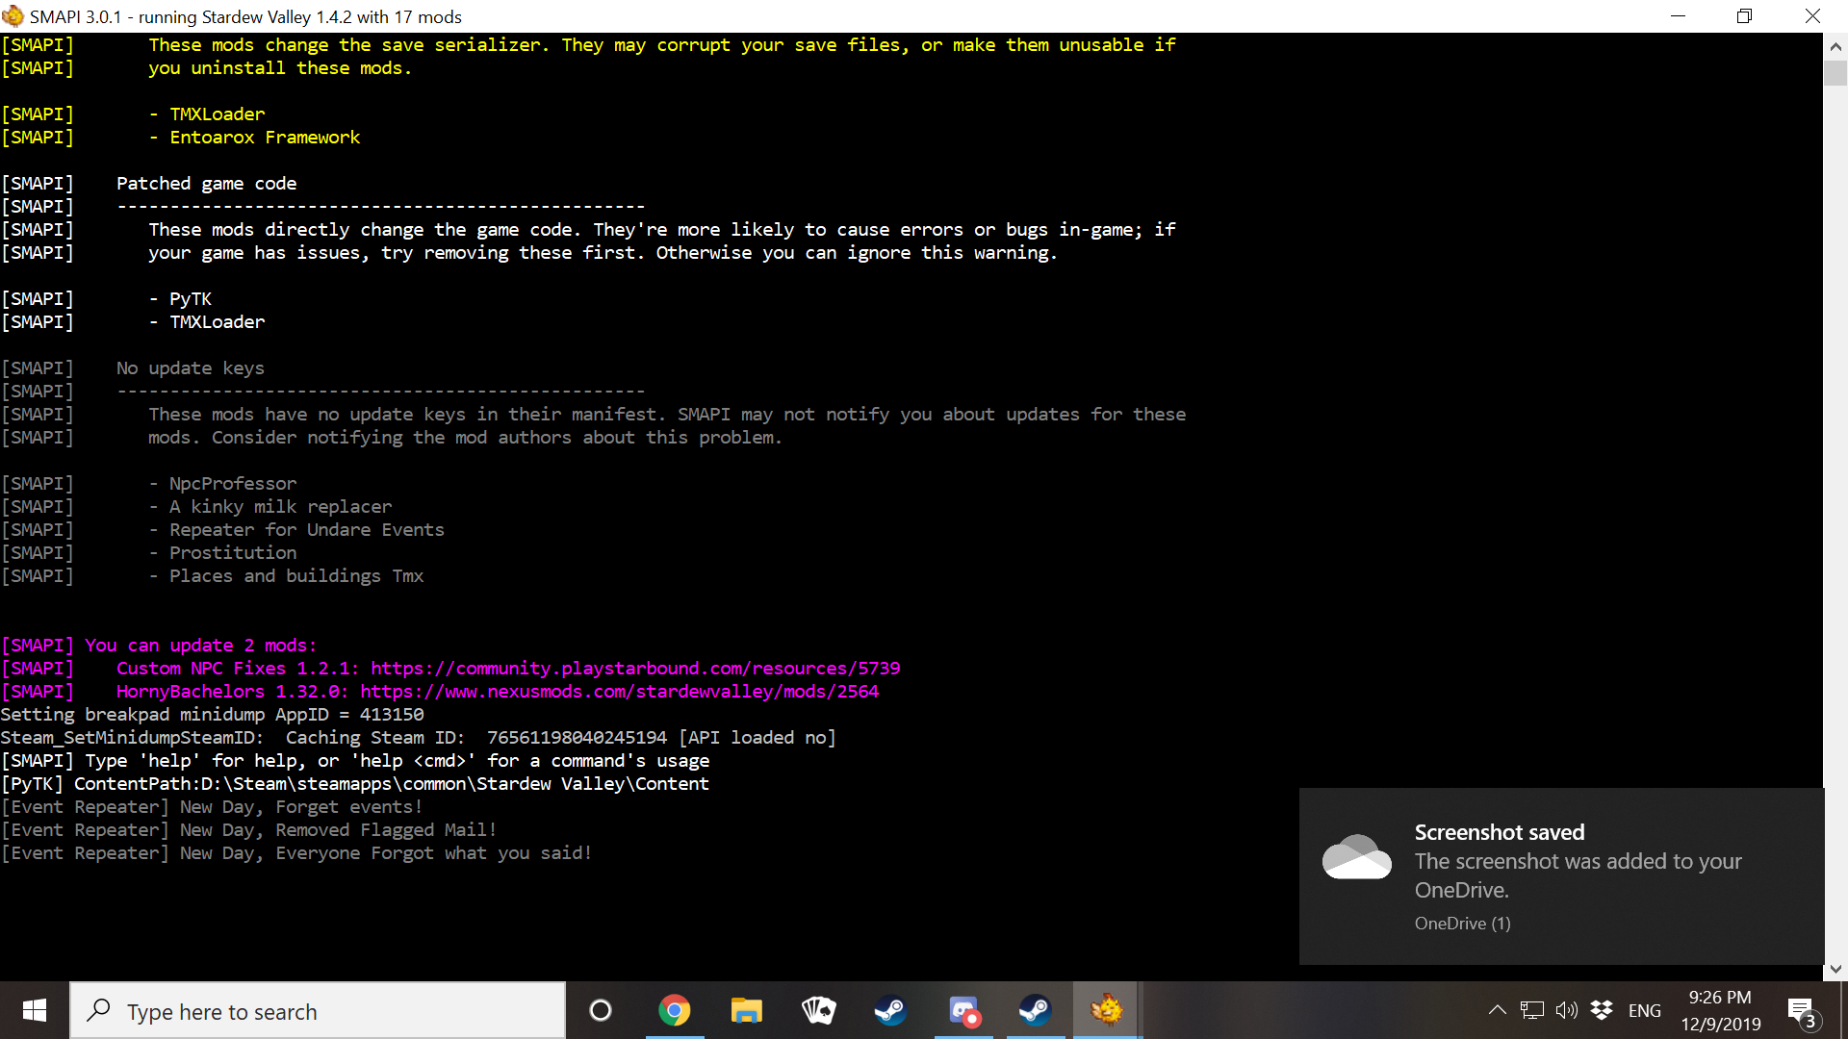The width and height of the screenshot is (1848, 1039).
Task: Click scrollbar up arrow in console
Action: point(1835,45)
